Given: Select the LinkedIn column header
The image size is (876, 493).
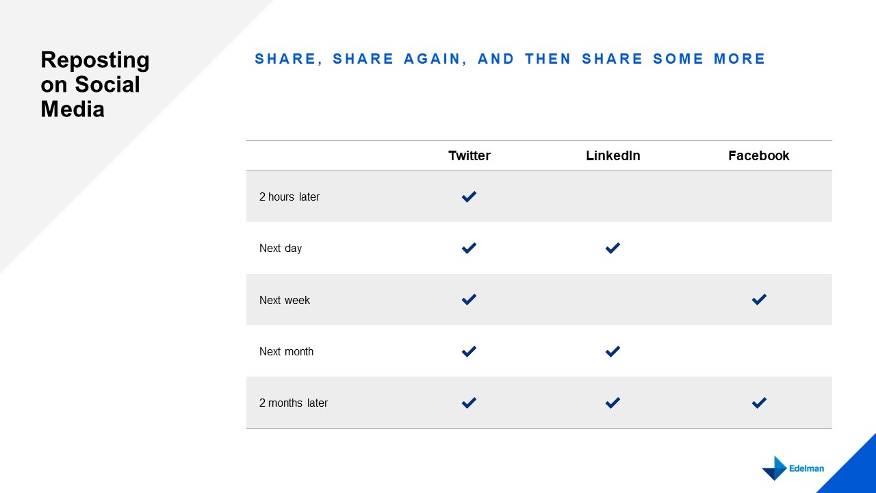Looking at the screenshot, I should click(613, 155).
